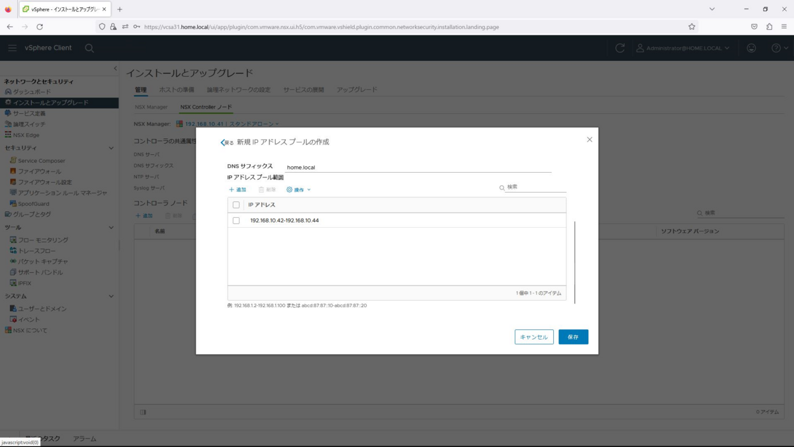
Task: Open 操作 dropdown in dialog
Action: (298, 189)
